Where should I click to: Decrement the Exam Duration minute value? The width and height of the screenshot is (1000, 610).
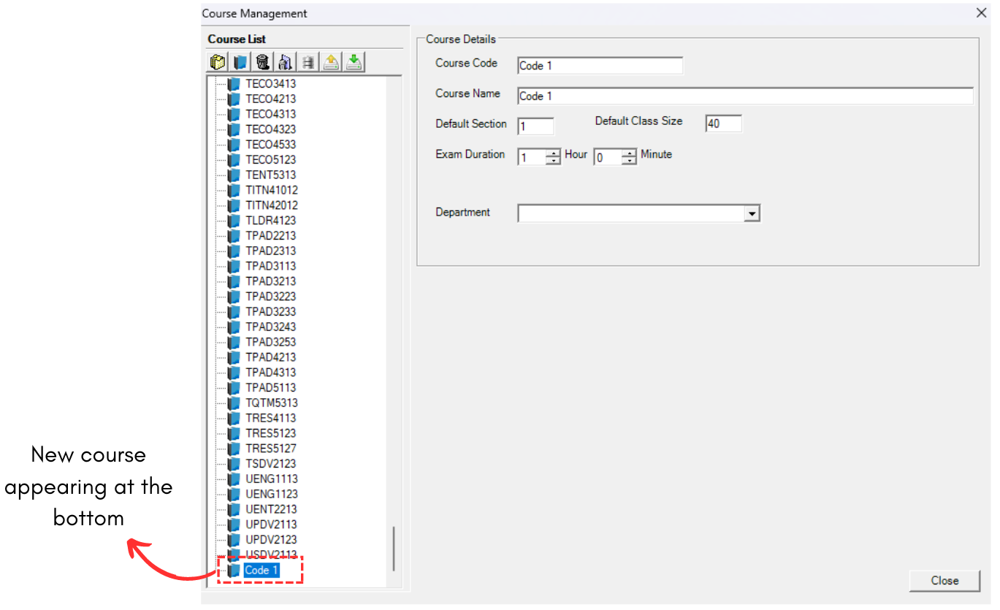click(x=630, y=160)
